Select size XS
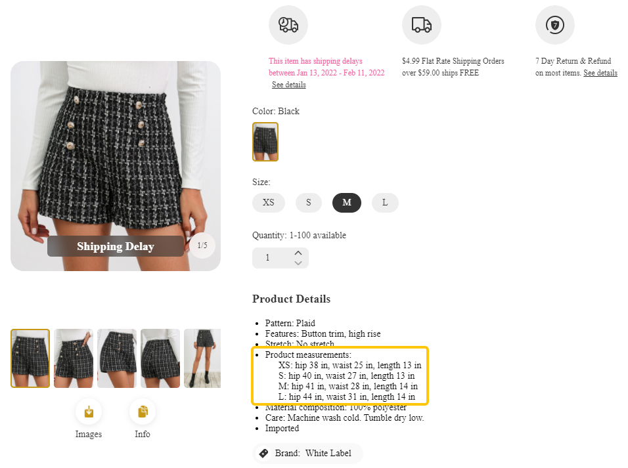Screen dimensions: 628x468 click(x=269, y=203)
